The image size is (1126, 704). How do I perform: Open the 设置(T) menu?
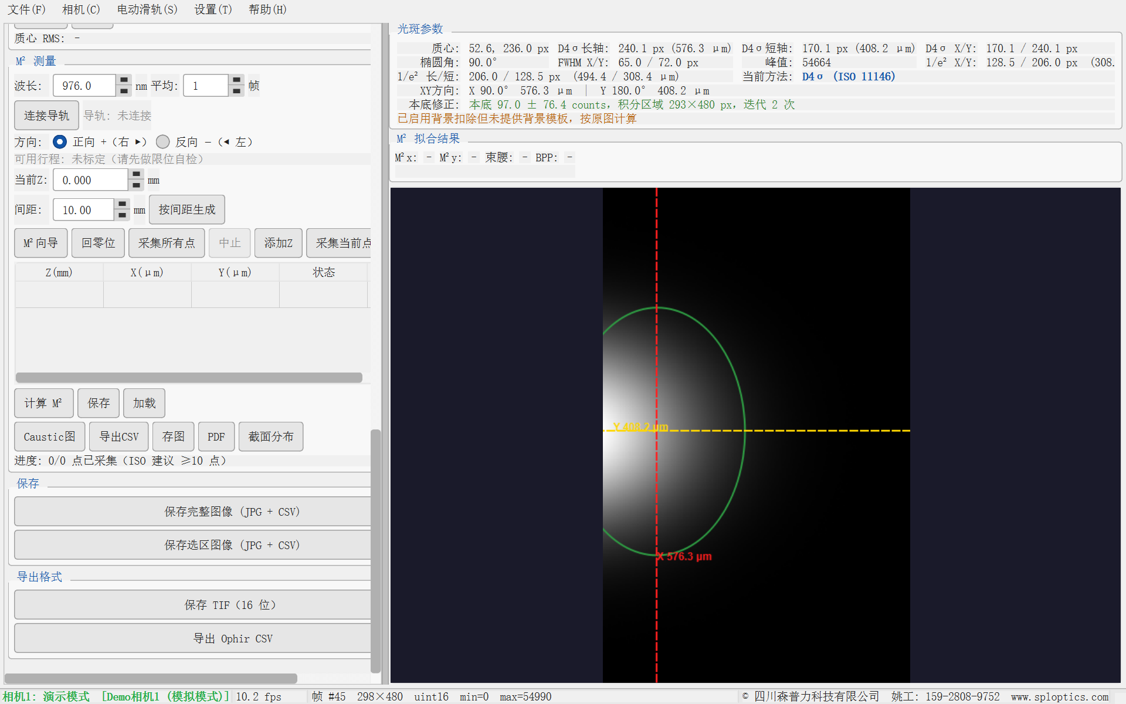coord(213,9)
